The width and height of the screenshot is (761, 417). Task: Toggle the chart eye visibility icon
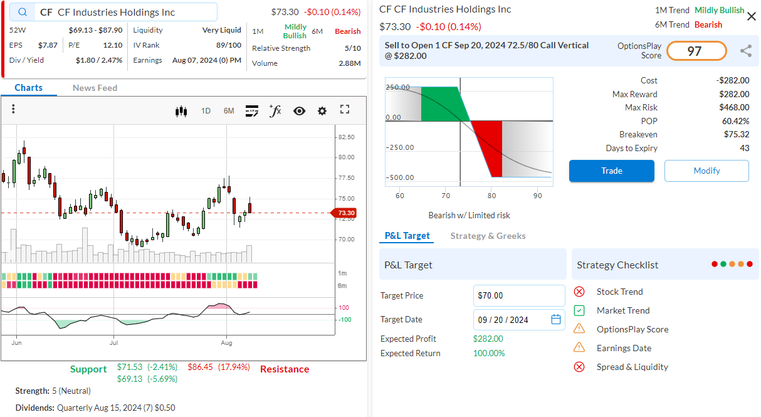(x=299, y=111)
